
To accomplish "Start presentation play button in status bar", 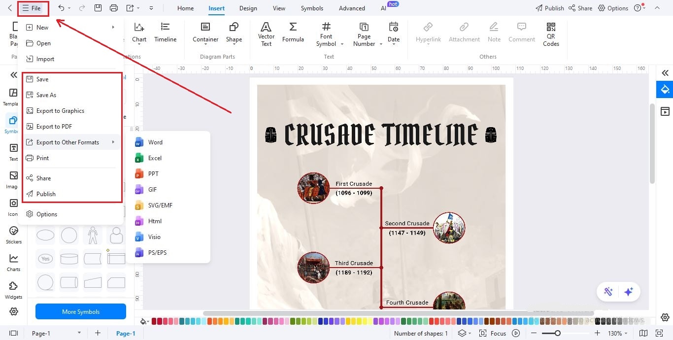I will point(516,333).
